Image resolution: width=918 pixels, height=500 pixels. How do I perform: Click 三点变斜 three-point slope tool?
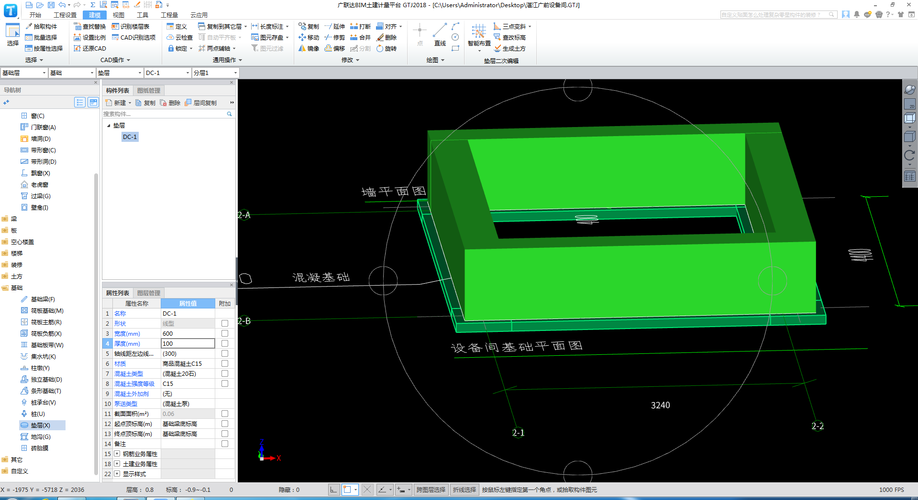[512, 26]
